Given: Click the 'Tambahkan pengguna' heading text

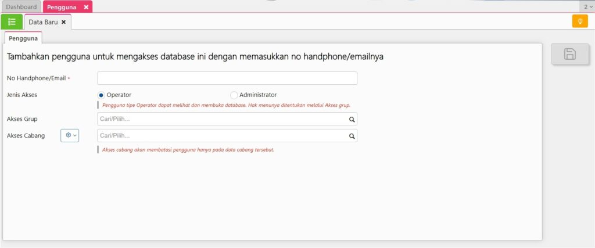Looking at the screenshot, I should click(195, 57).
